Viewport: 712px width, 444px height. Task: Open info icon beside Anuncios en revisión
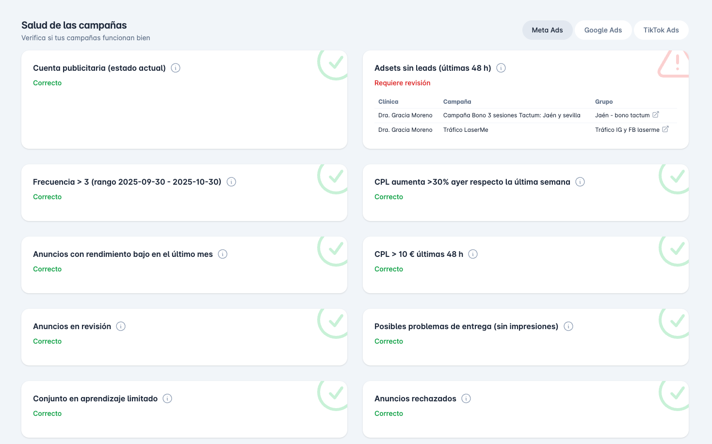[121, 326]
